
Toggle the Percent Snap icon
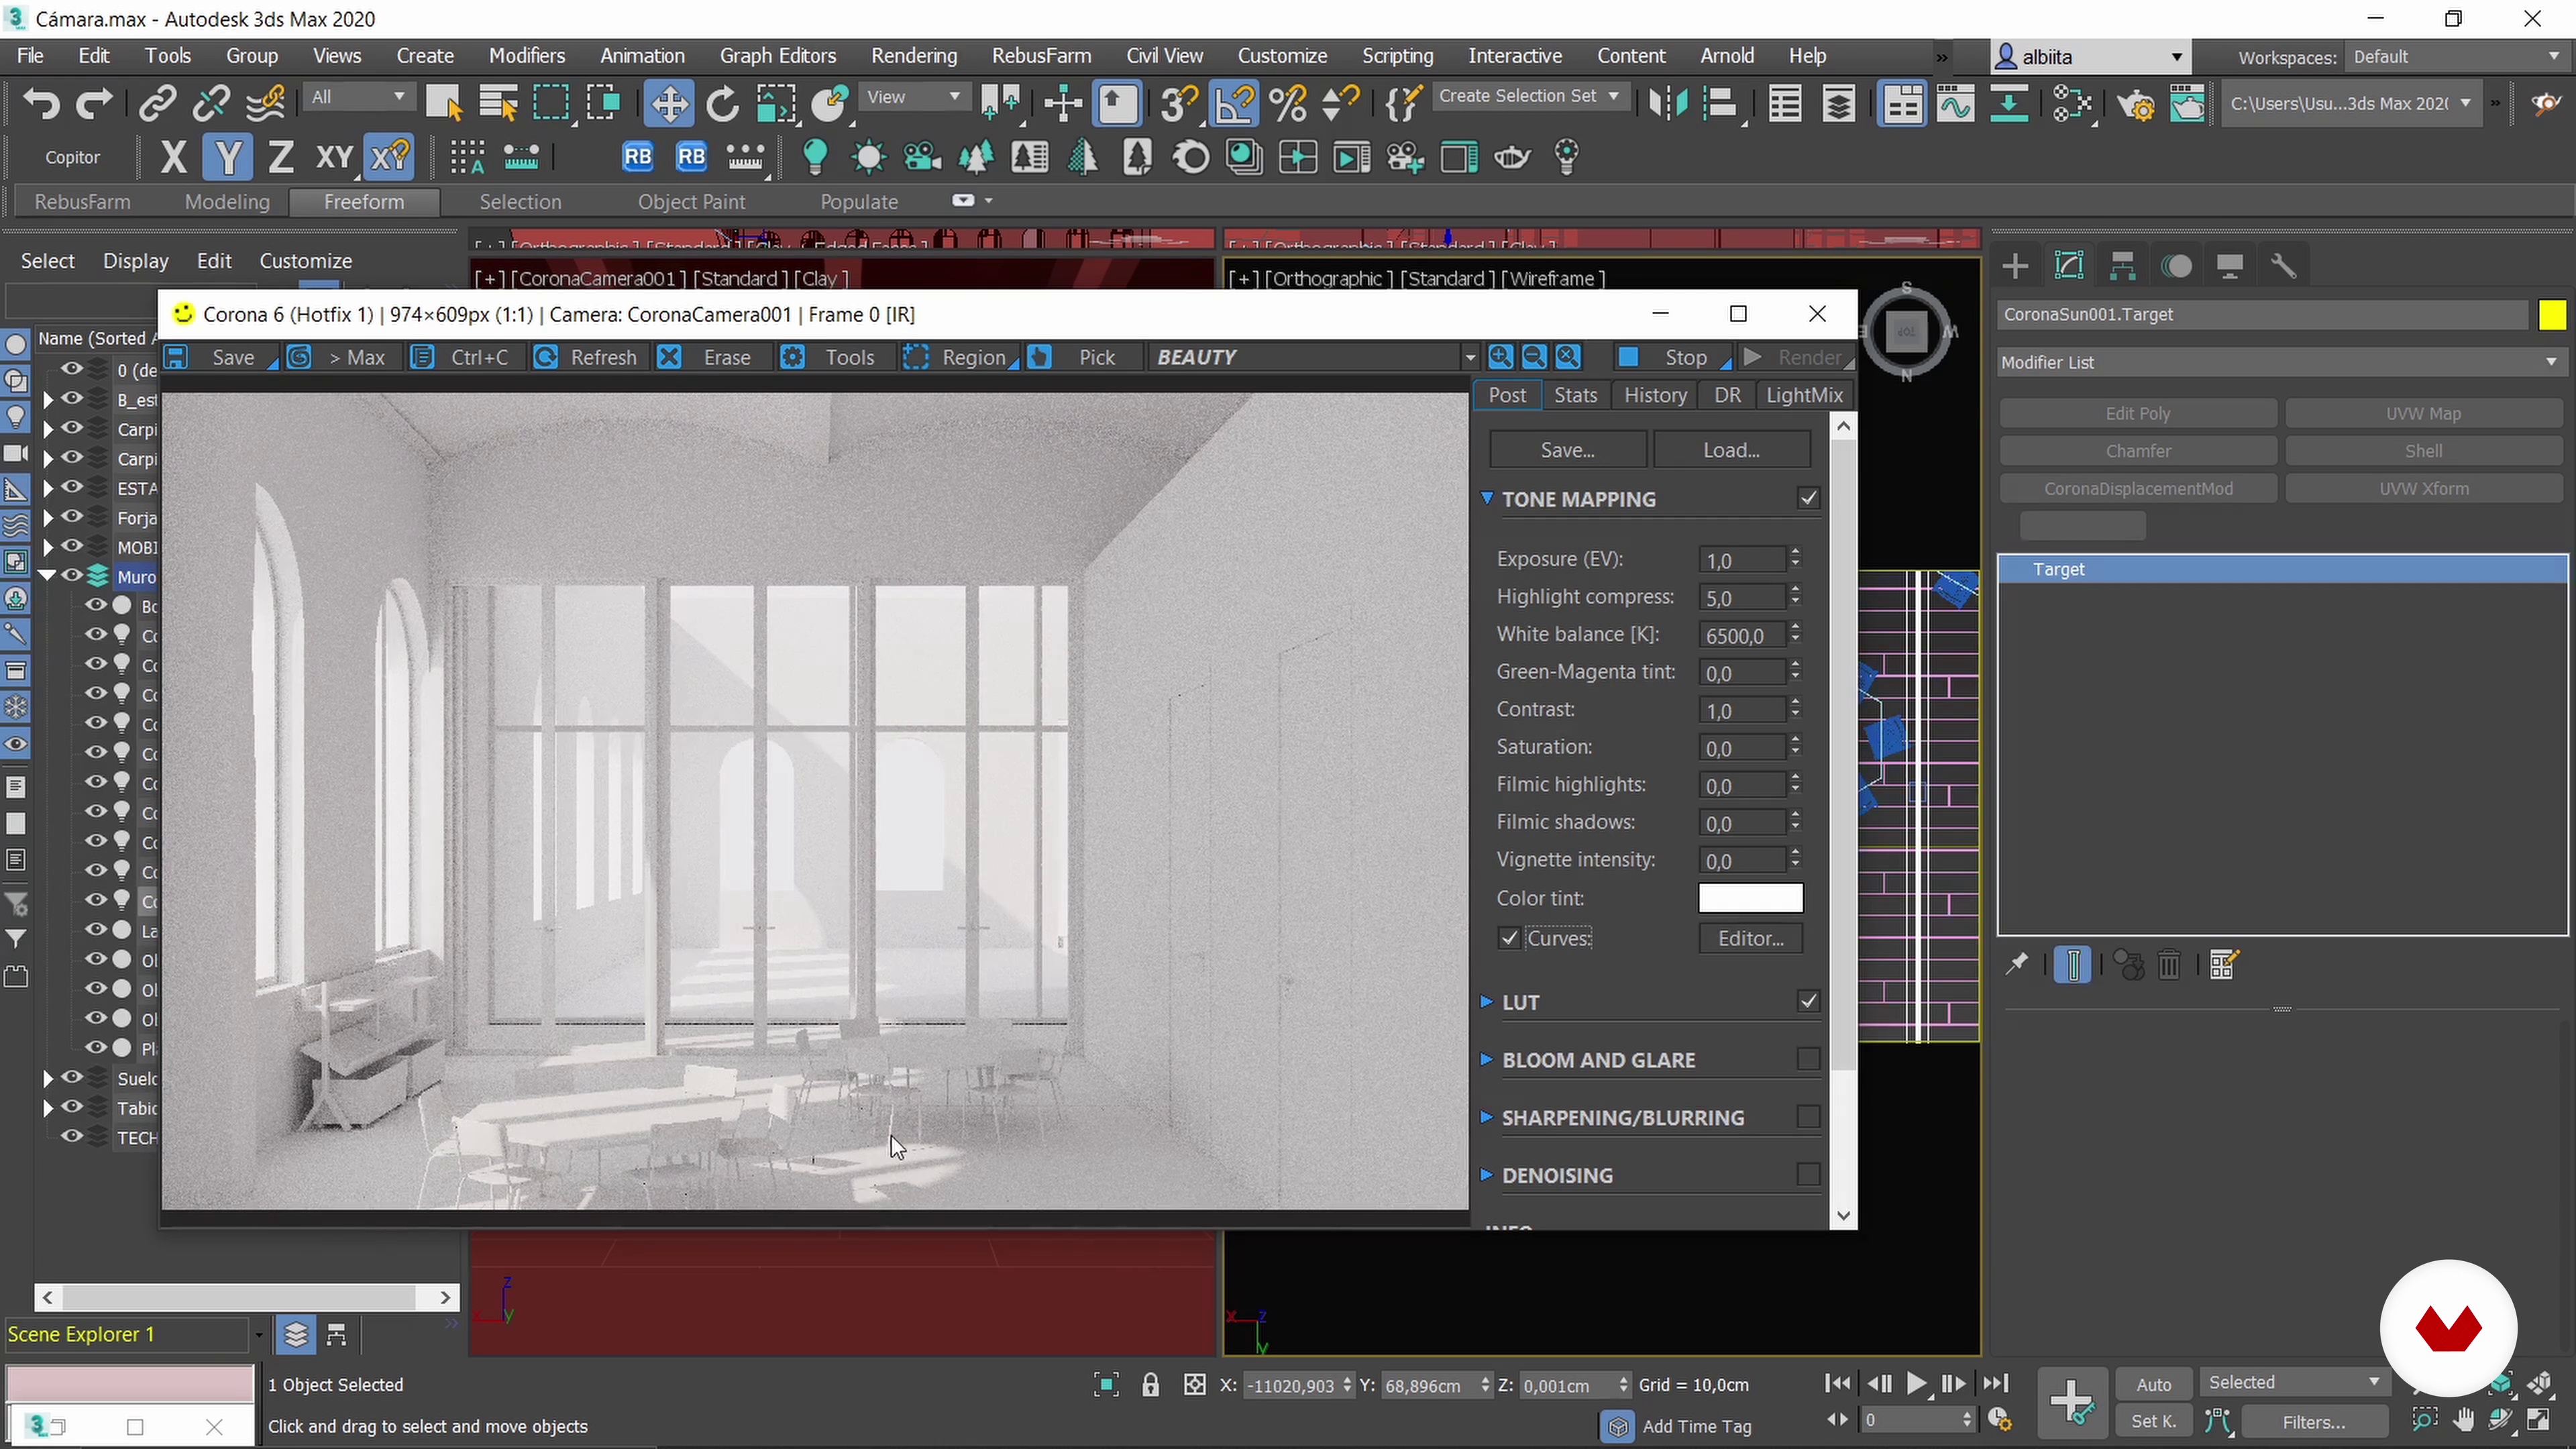1288,103
